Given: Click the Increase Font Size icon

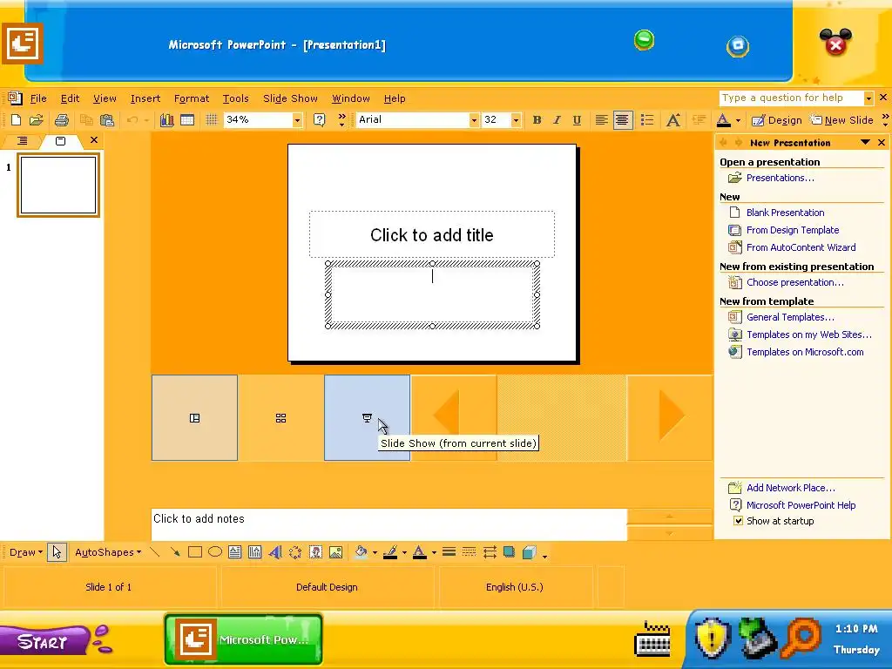Looking at the screenshot, I should point(673,120).
